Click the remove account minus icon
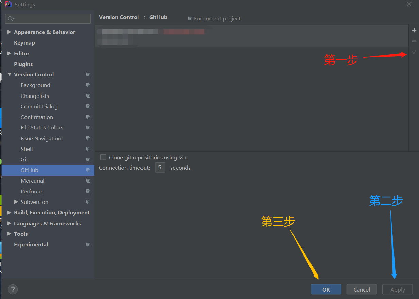Image resolution: width=419 pixels, height=299 pixels. (414, 41)
